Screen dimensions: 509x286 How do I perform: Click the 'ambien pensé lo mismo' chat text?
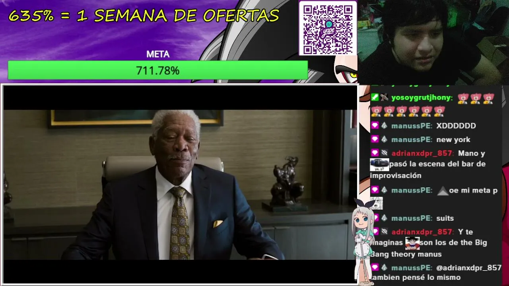(416, 278)
